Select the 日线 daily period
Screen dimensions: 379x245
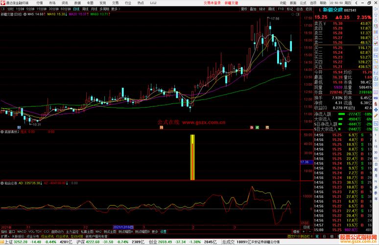pyautogui.click(x=76, y=9)
